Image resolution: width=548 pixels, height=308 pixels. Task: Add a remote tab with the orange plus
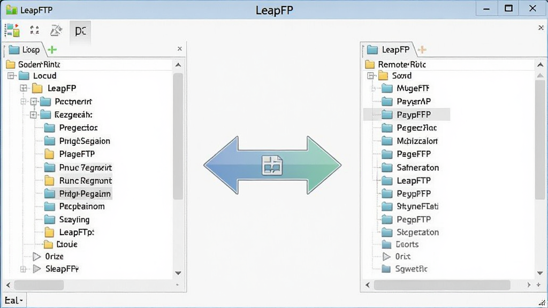[422, 50]
